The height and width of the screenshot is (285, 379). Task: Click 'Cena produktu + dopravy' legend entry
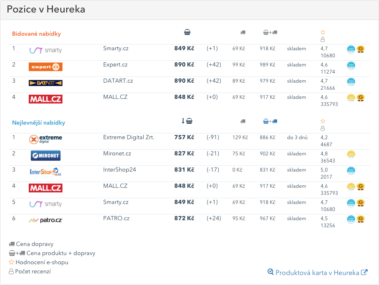52,253
